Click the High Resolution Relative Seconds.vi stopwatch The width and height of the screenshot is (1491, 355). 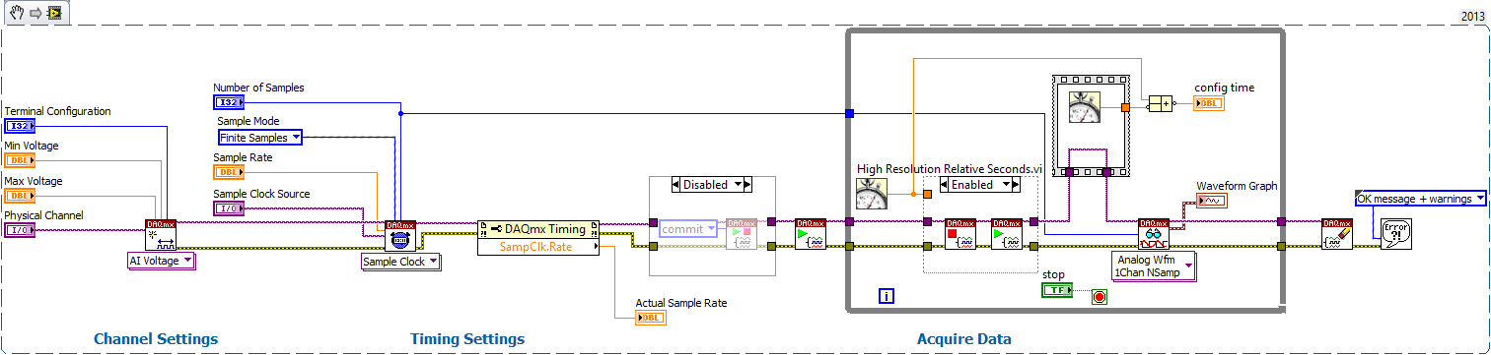(873, 193)
